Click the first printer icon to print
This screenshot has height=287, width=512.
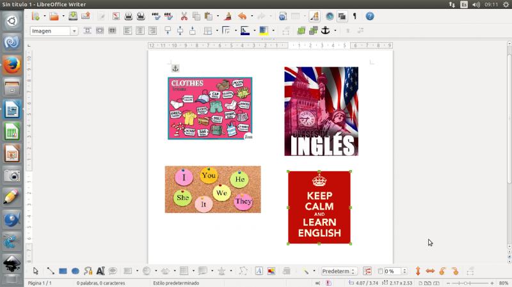[x=129, y=16]
